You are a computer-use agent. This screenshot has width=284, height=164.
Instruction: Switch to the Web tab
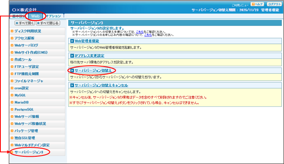coord(35,17)
